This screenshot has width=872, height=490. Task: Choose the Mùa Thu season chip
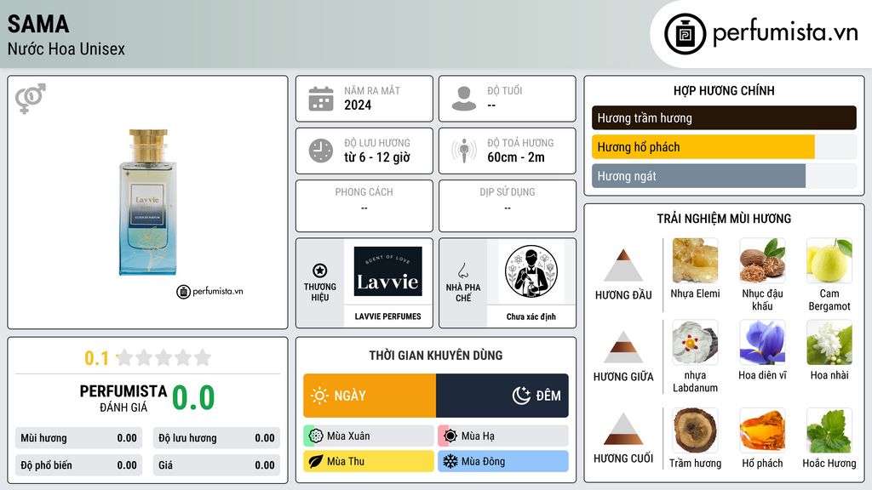(369, 461)
